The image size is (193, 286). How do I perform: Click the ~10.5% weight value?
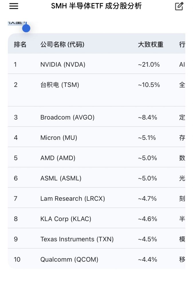coord(149,85)
